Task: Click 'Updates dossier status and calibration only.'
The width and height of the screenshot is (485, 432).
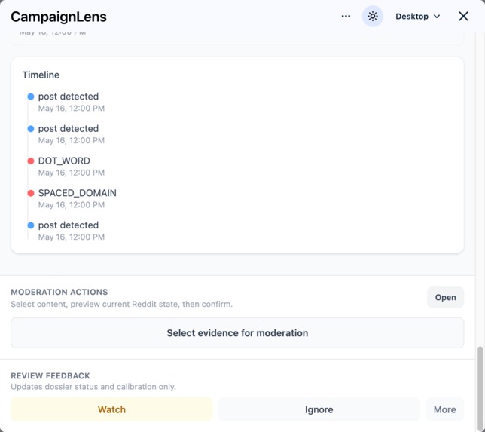Action: (x=93, y=387)
